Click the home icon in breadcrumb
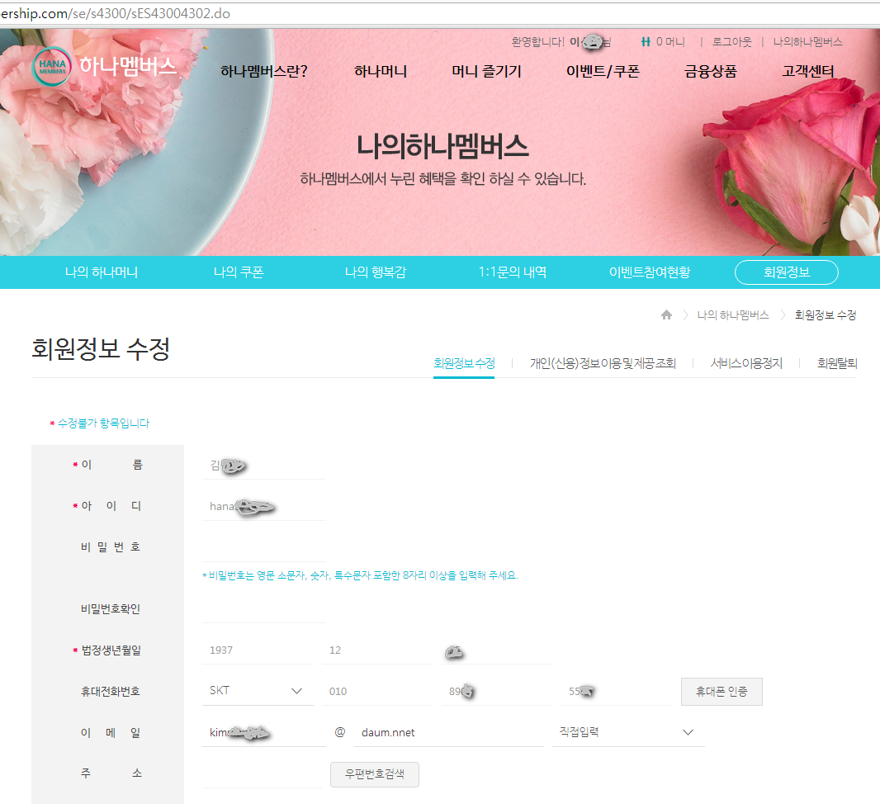 (x=667, y=315)
